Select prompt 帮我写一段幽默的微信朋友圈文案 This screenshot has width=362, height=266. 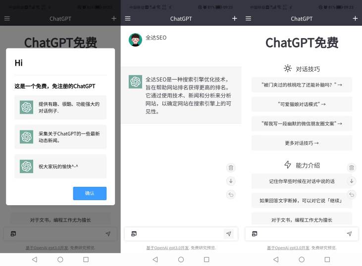point(302,124)
